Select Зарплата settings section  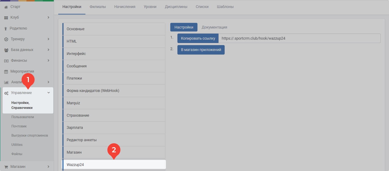[114, 128]
